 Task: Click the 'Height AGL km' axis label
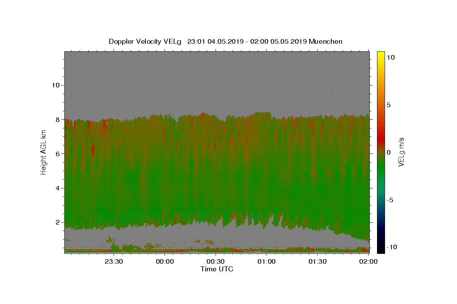coord(43,152)
